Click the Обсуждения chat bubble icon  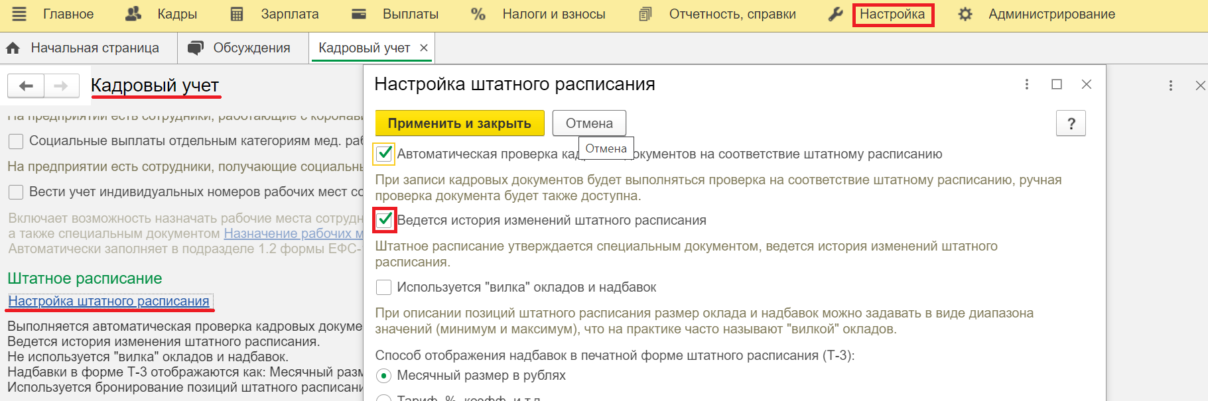pyautogui.click(x=196, y=48)
